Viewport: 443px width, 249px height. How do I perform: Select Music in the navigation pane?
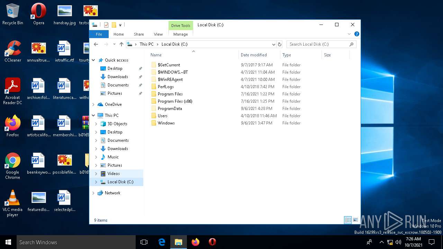(113, 157)
